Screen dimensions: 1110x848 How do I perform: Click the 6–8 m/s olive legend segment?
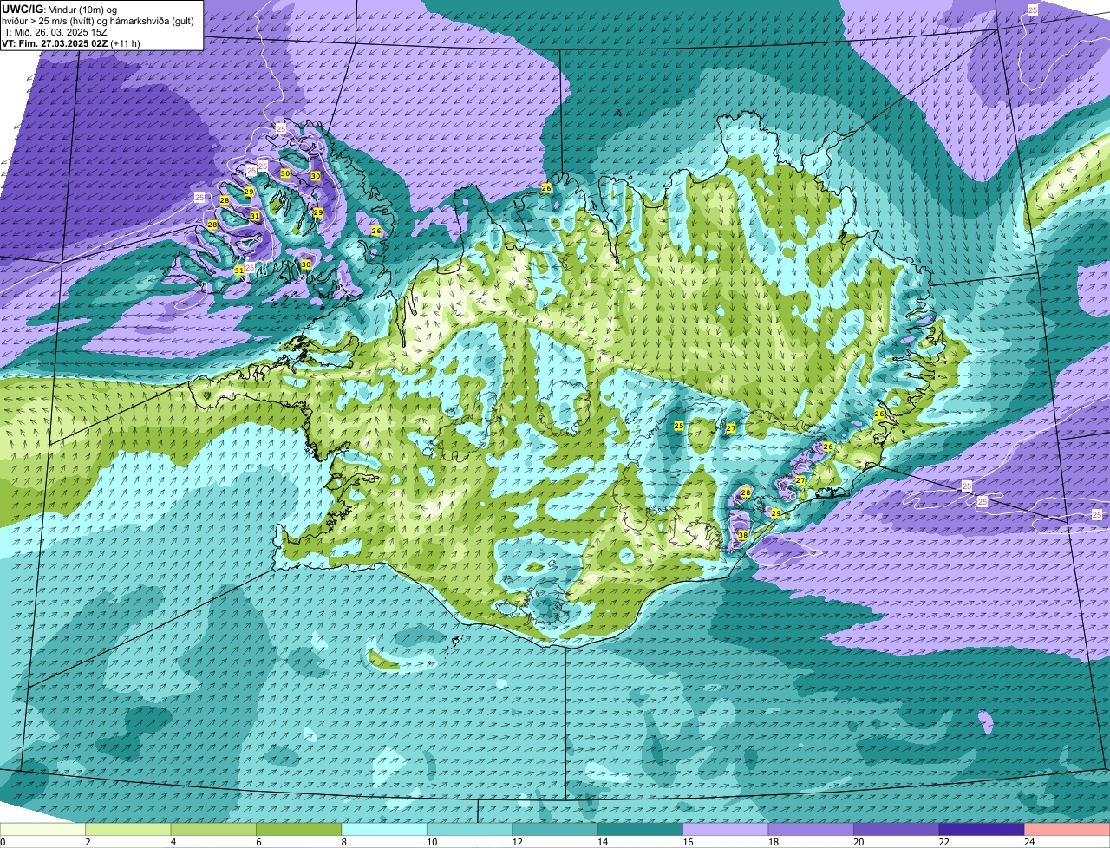(x=299, y=829)
